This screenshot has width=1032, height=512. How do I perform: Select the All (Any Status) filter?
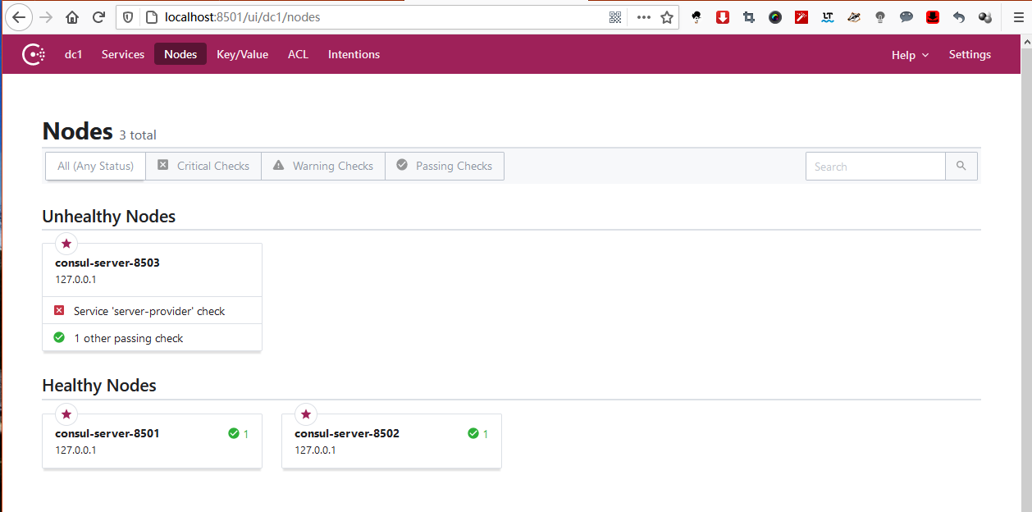pyautogui.click(x=95, y=166)
